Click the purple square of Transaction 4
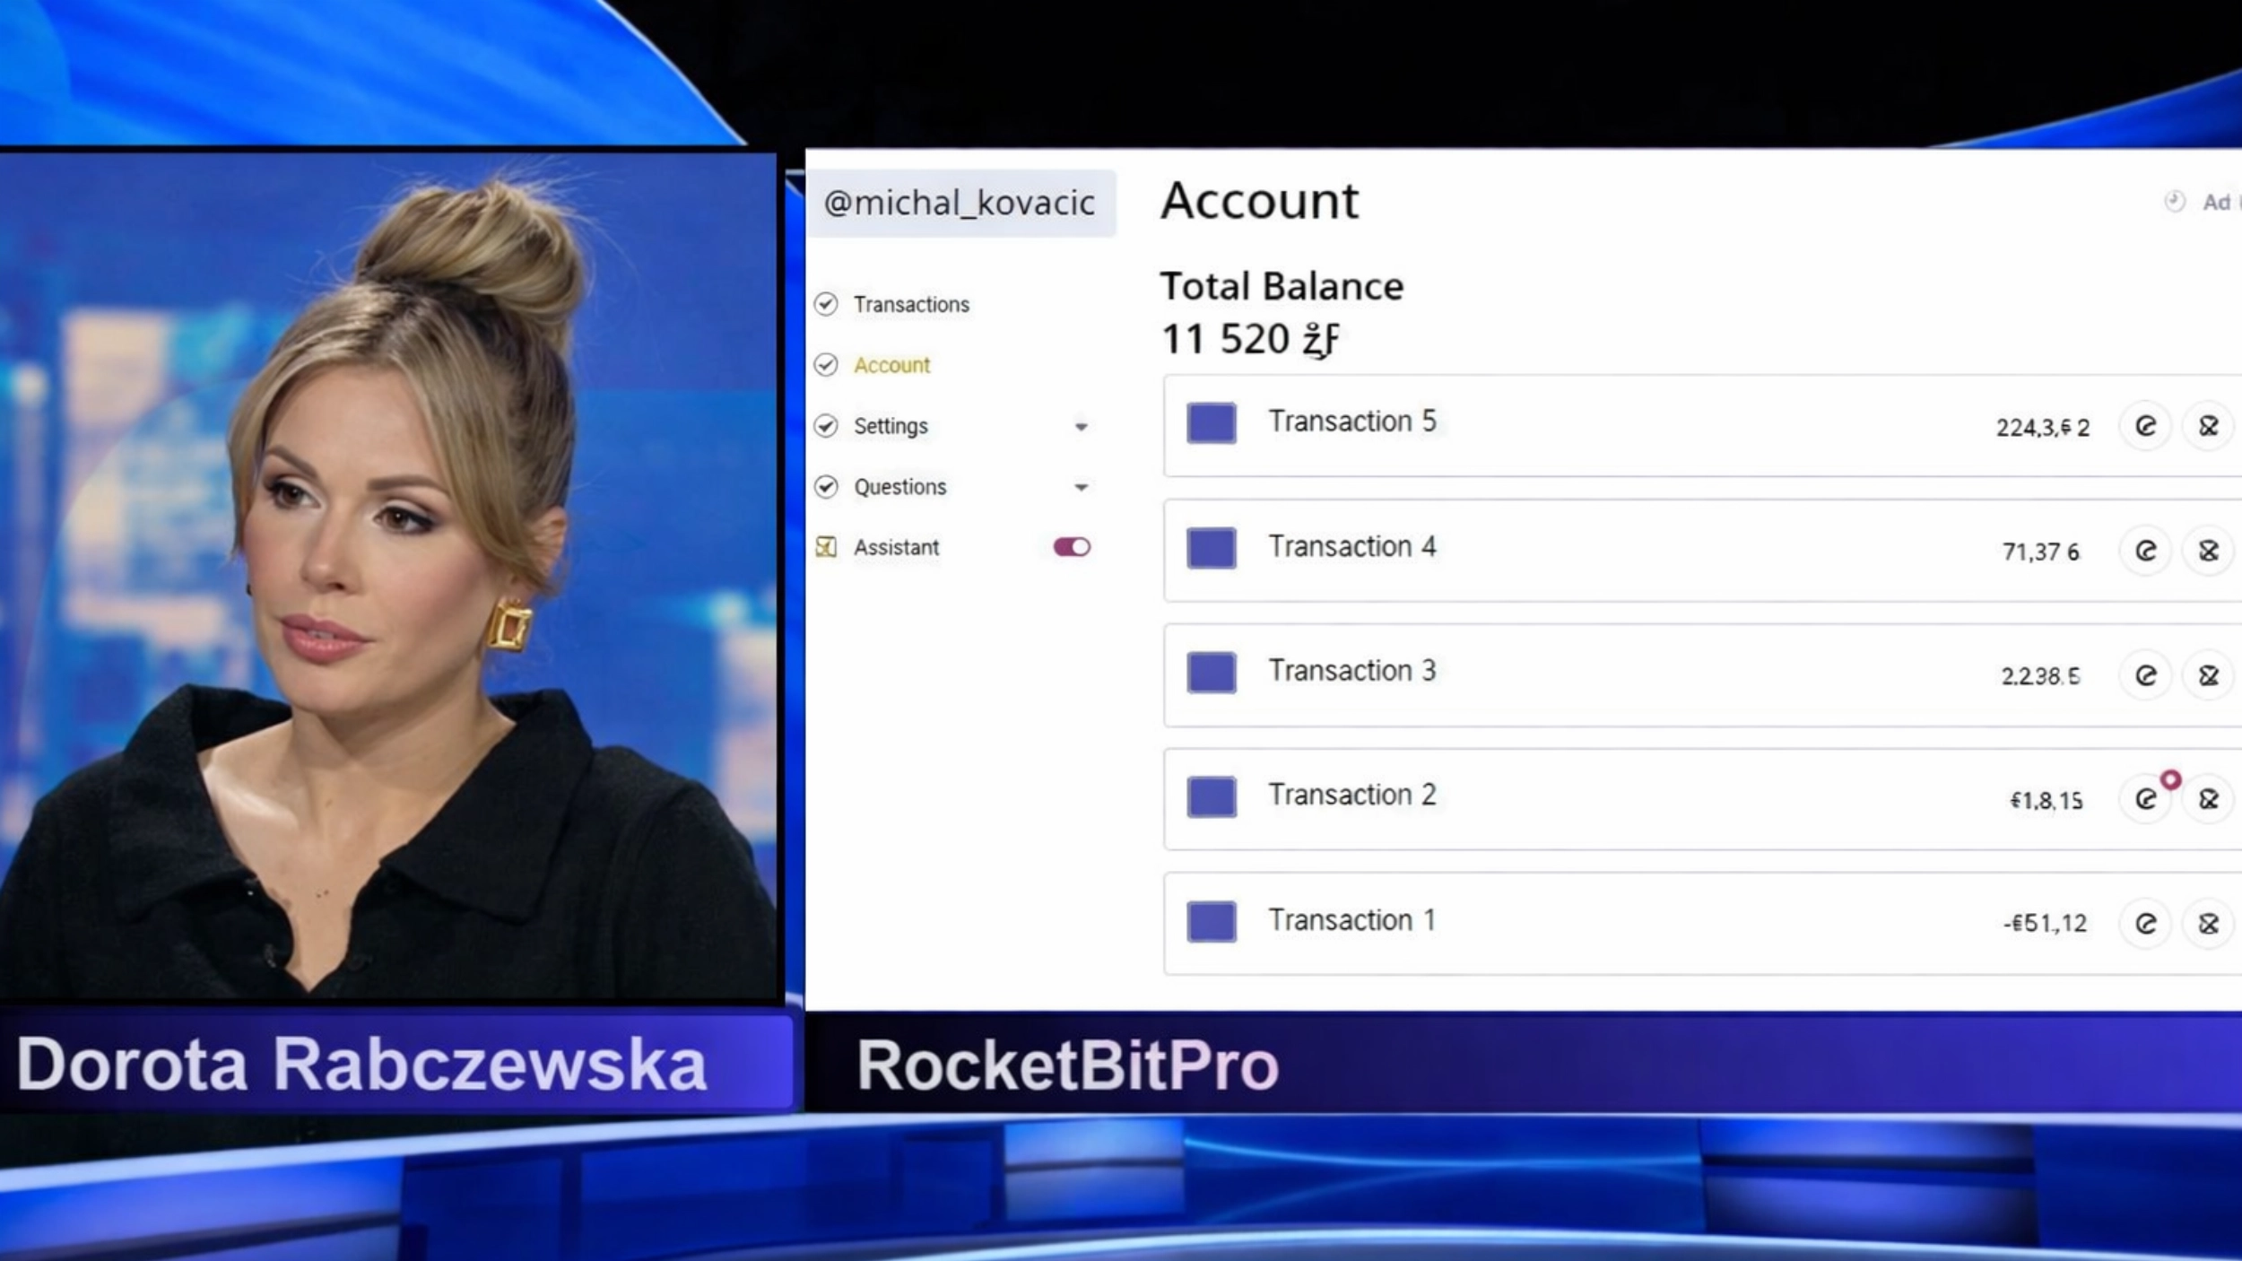 coord(1212,548)
